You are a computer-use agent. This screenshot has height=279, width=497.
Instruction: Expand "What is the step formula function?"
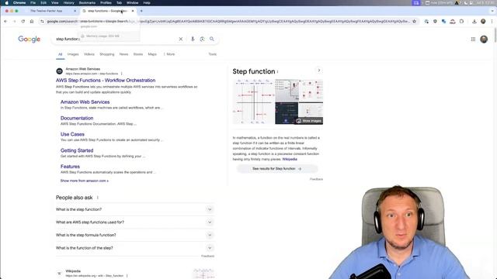coord(135,235)
